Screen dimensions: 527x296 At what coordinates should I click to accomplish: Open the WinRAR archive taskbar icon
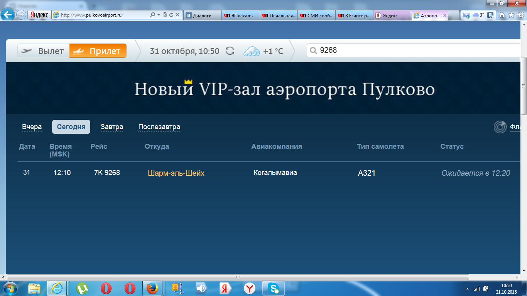tap(177, 288)
